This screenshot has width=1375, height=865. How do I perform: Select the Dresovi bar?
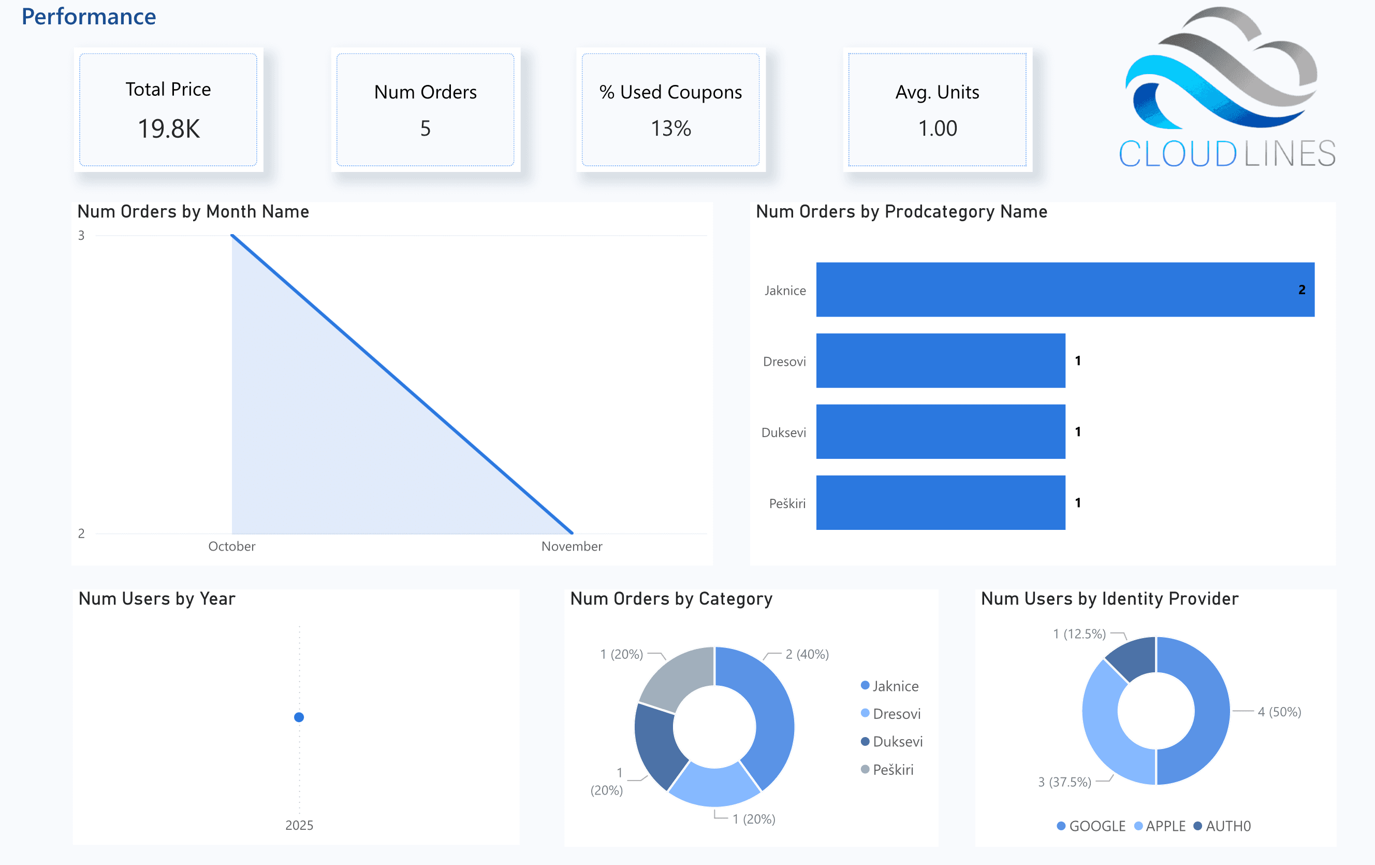[940, 361]
